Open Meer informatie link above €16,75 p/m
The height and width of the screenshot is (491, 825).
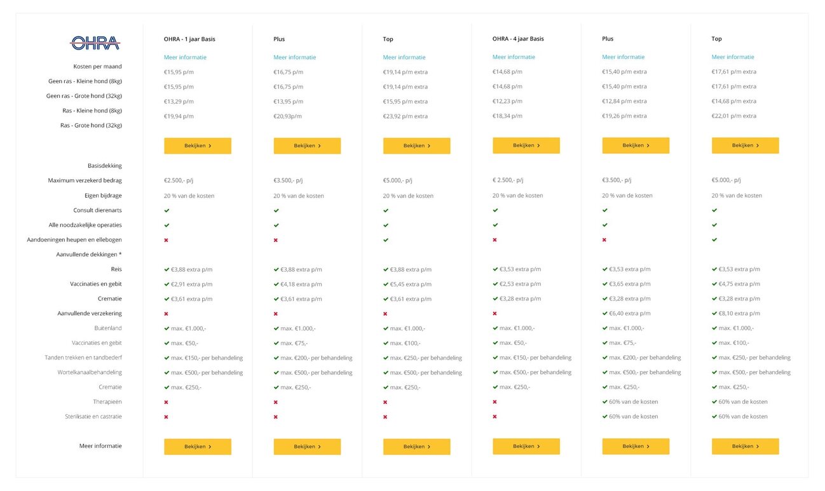pos(295,57)
